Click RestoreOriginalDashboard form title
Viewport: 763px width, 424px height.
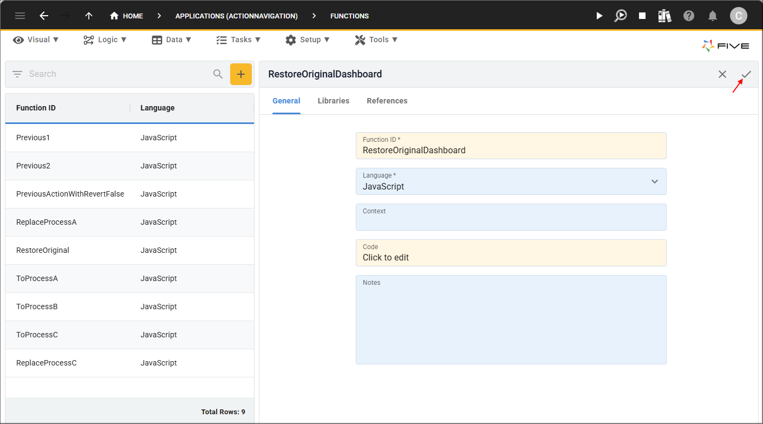click(x=325, y=74)
